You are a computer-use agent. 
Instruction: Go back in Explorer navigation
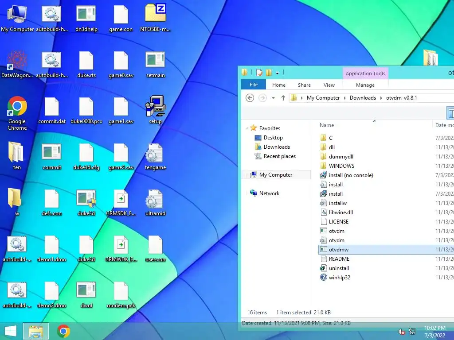pyautogui.click(x=250, y=98)
